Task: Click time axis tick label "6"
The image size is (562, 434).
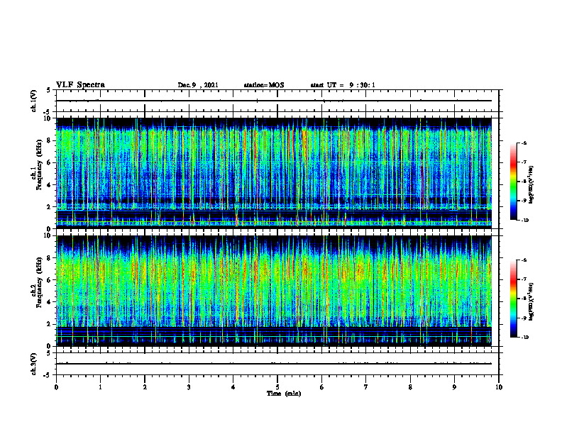Action: coord(322,387)
